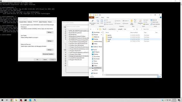Click Paste shortcut in the ribbon
182x102 pixels.
pyautogui.click(x=108, y=24)
